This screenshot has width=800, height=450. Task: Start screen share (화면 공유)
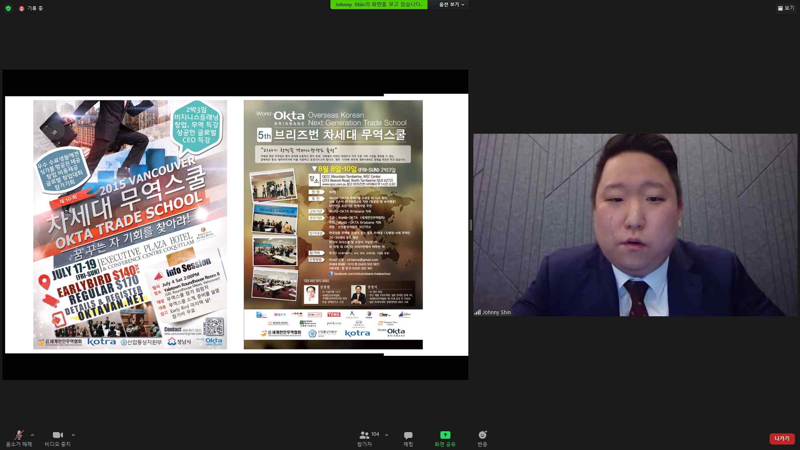pos(445,439)
